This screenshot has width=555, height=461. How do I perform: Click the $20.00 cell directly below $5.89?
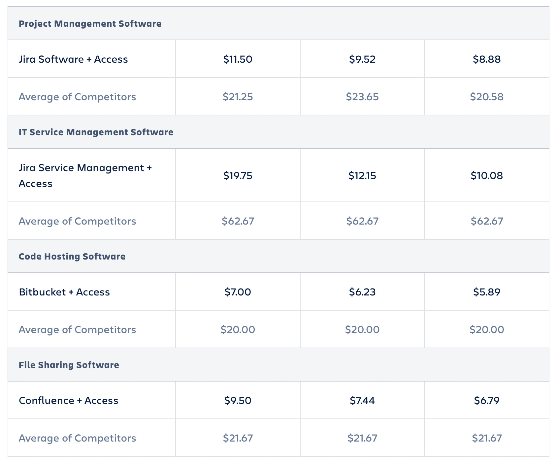(487, 330)
